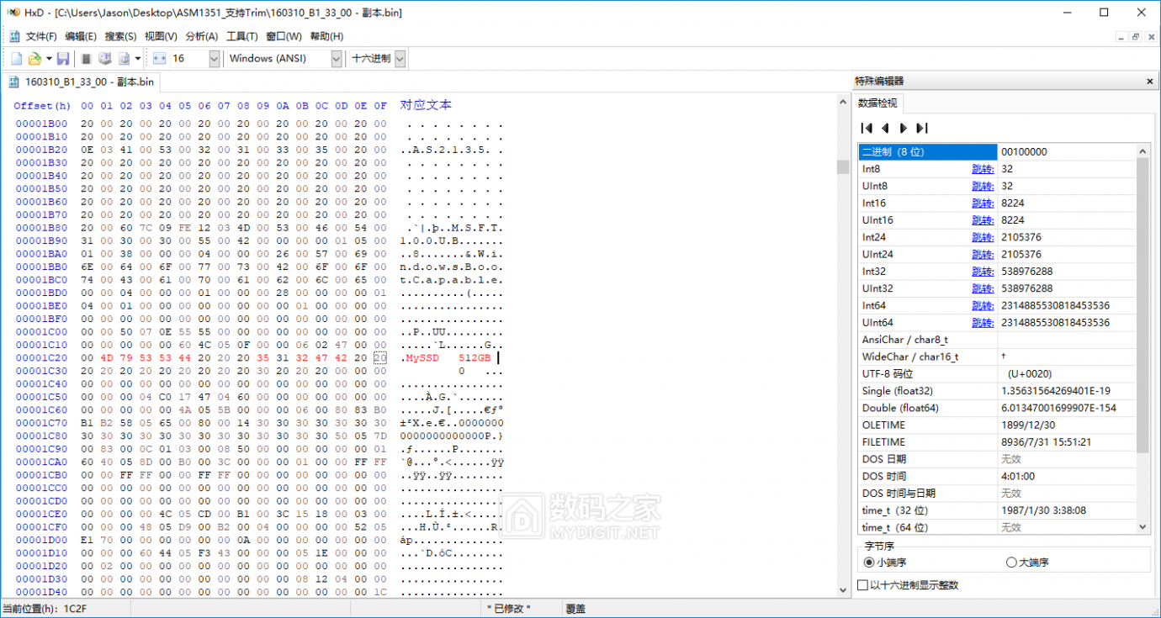Image resolution: width=1161 pixels, height=618 pixels.
Task: Open the 帮助(H) menu
Action: coord(326,36)
